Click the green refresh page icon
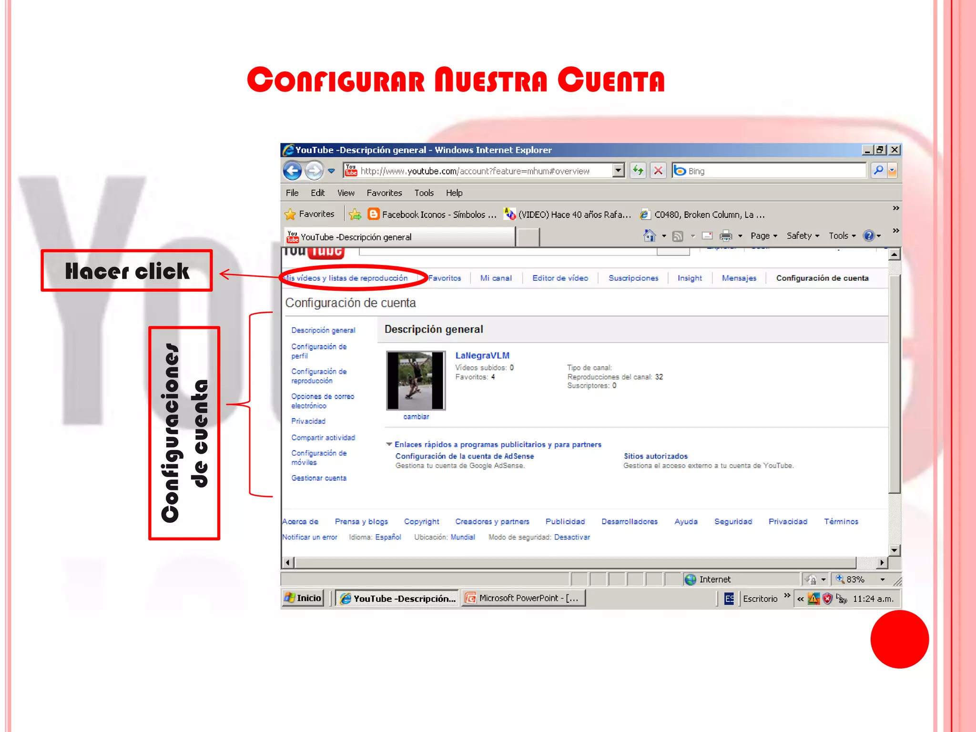This screenshot has width=976, height=732. (x=638, y=170)
